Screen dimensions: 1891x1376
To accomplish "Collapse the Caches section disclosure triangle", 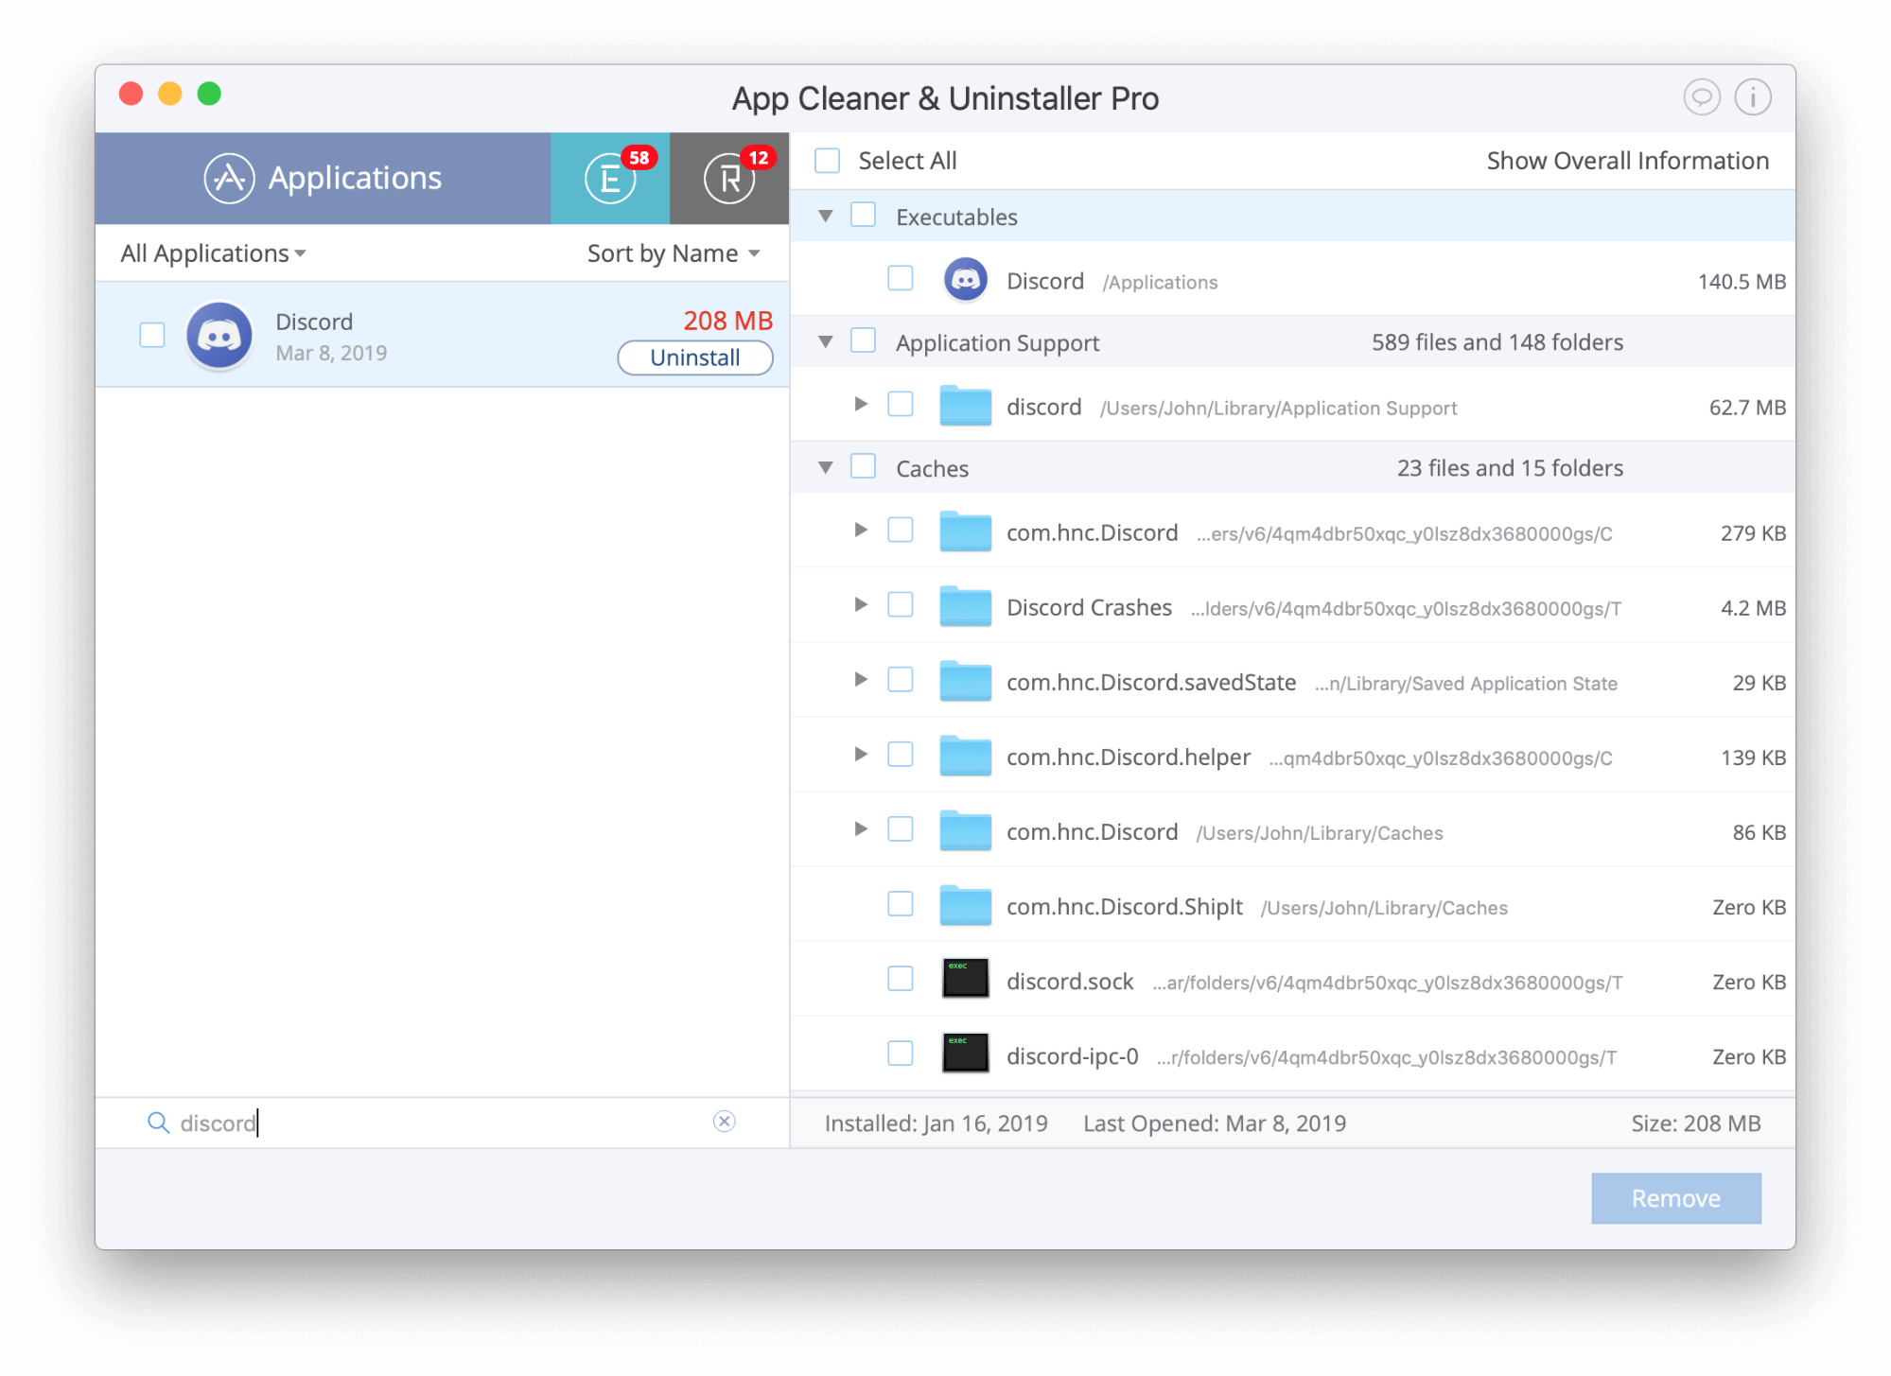I will [825, 468].
